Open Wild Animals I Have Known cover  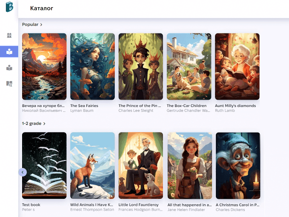[x=93, y=165]
